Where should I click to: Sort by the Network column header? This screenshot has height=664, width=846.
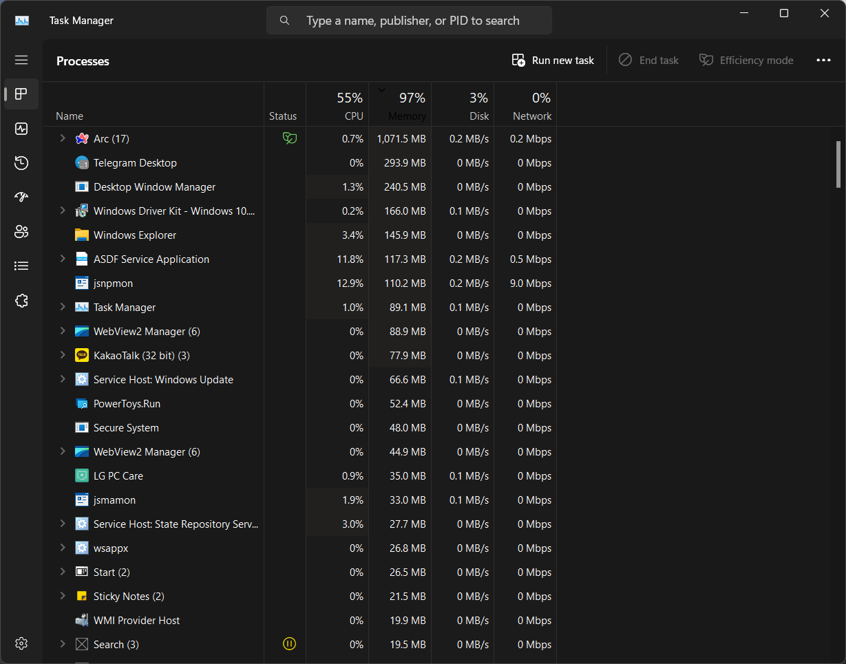click(x=525, y=105)
